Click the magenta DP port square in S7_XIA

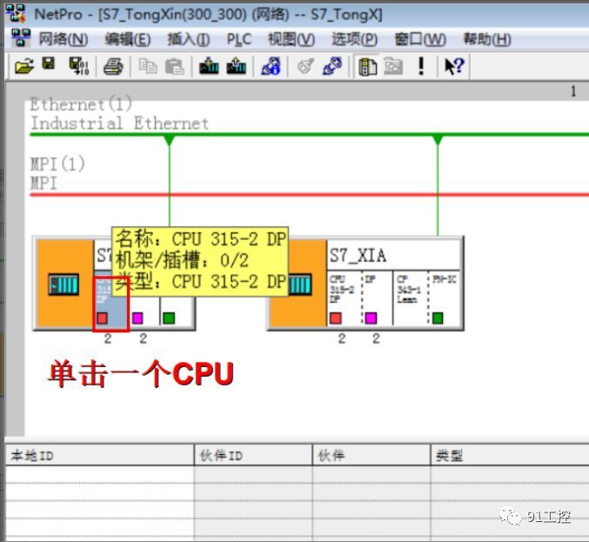click(x=370, y=318)
